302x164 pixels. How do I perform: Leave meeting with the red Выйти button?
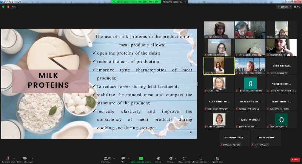tap(295, 159)
